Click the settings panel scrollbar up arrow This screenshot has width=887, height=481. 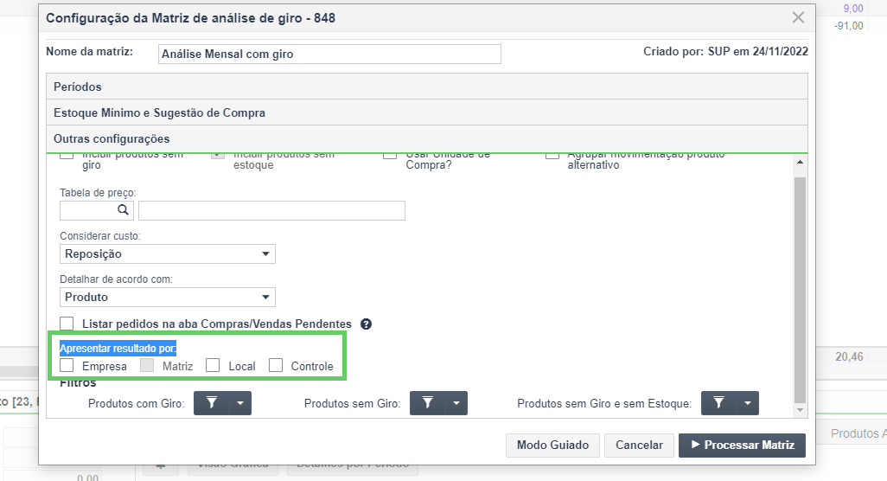(800, 163)
